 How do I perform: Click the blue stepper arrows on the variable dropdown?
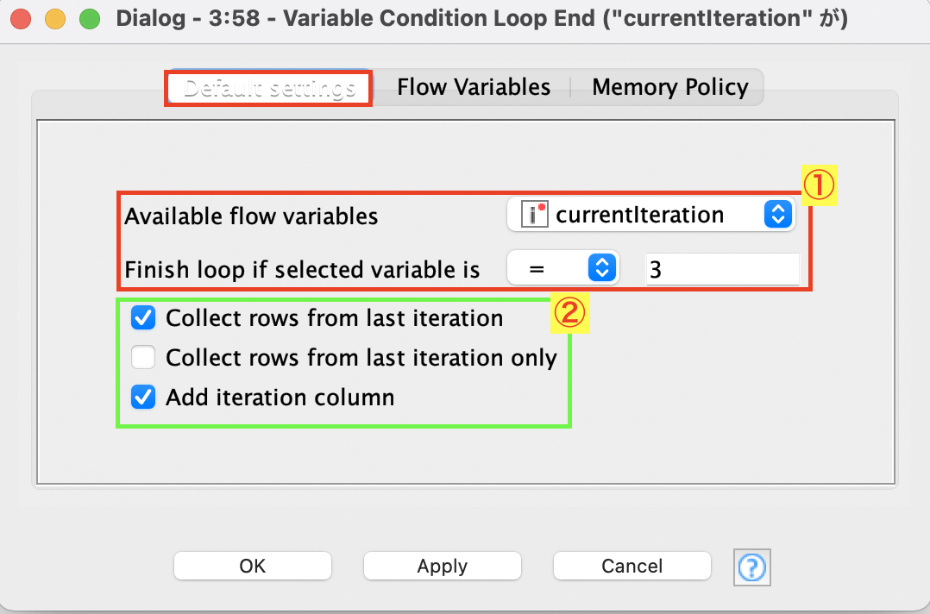coord(778,215)
